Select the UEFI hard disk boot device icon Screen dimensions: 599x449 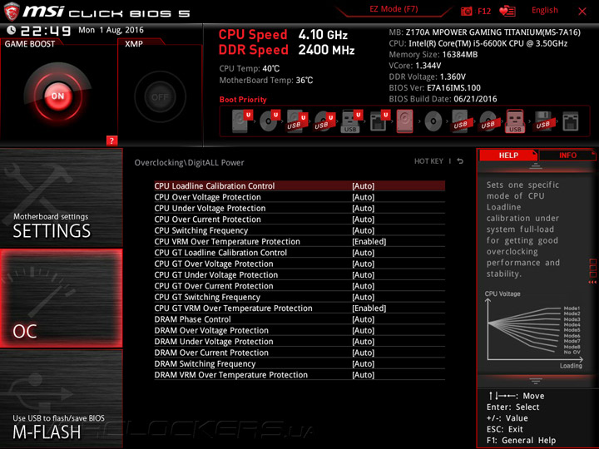pos(241,121)
